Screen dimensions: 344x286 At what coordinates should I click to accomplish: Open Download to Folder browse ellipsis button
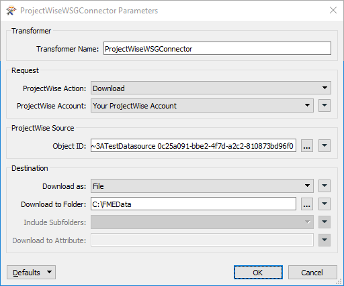pos(307,204)
